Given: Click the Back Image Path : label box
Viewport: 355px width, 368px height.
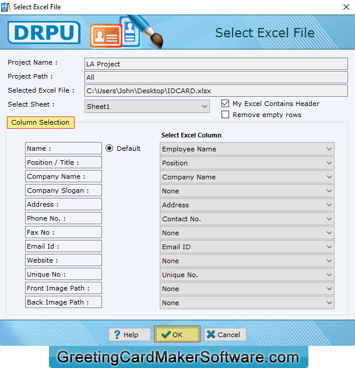Looking at the screenshot, I should click(64, 302).
